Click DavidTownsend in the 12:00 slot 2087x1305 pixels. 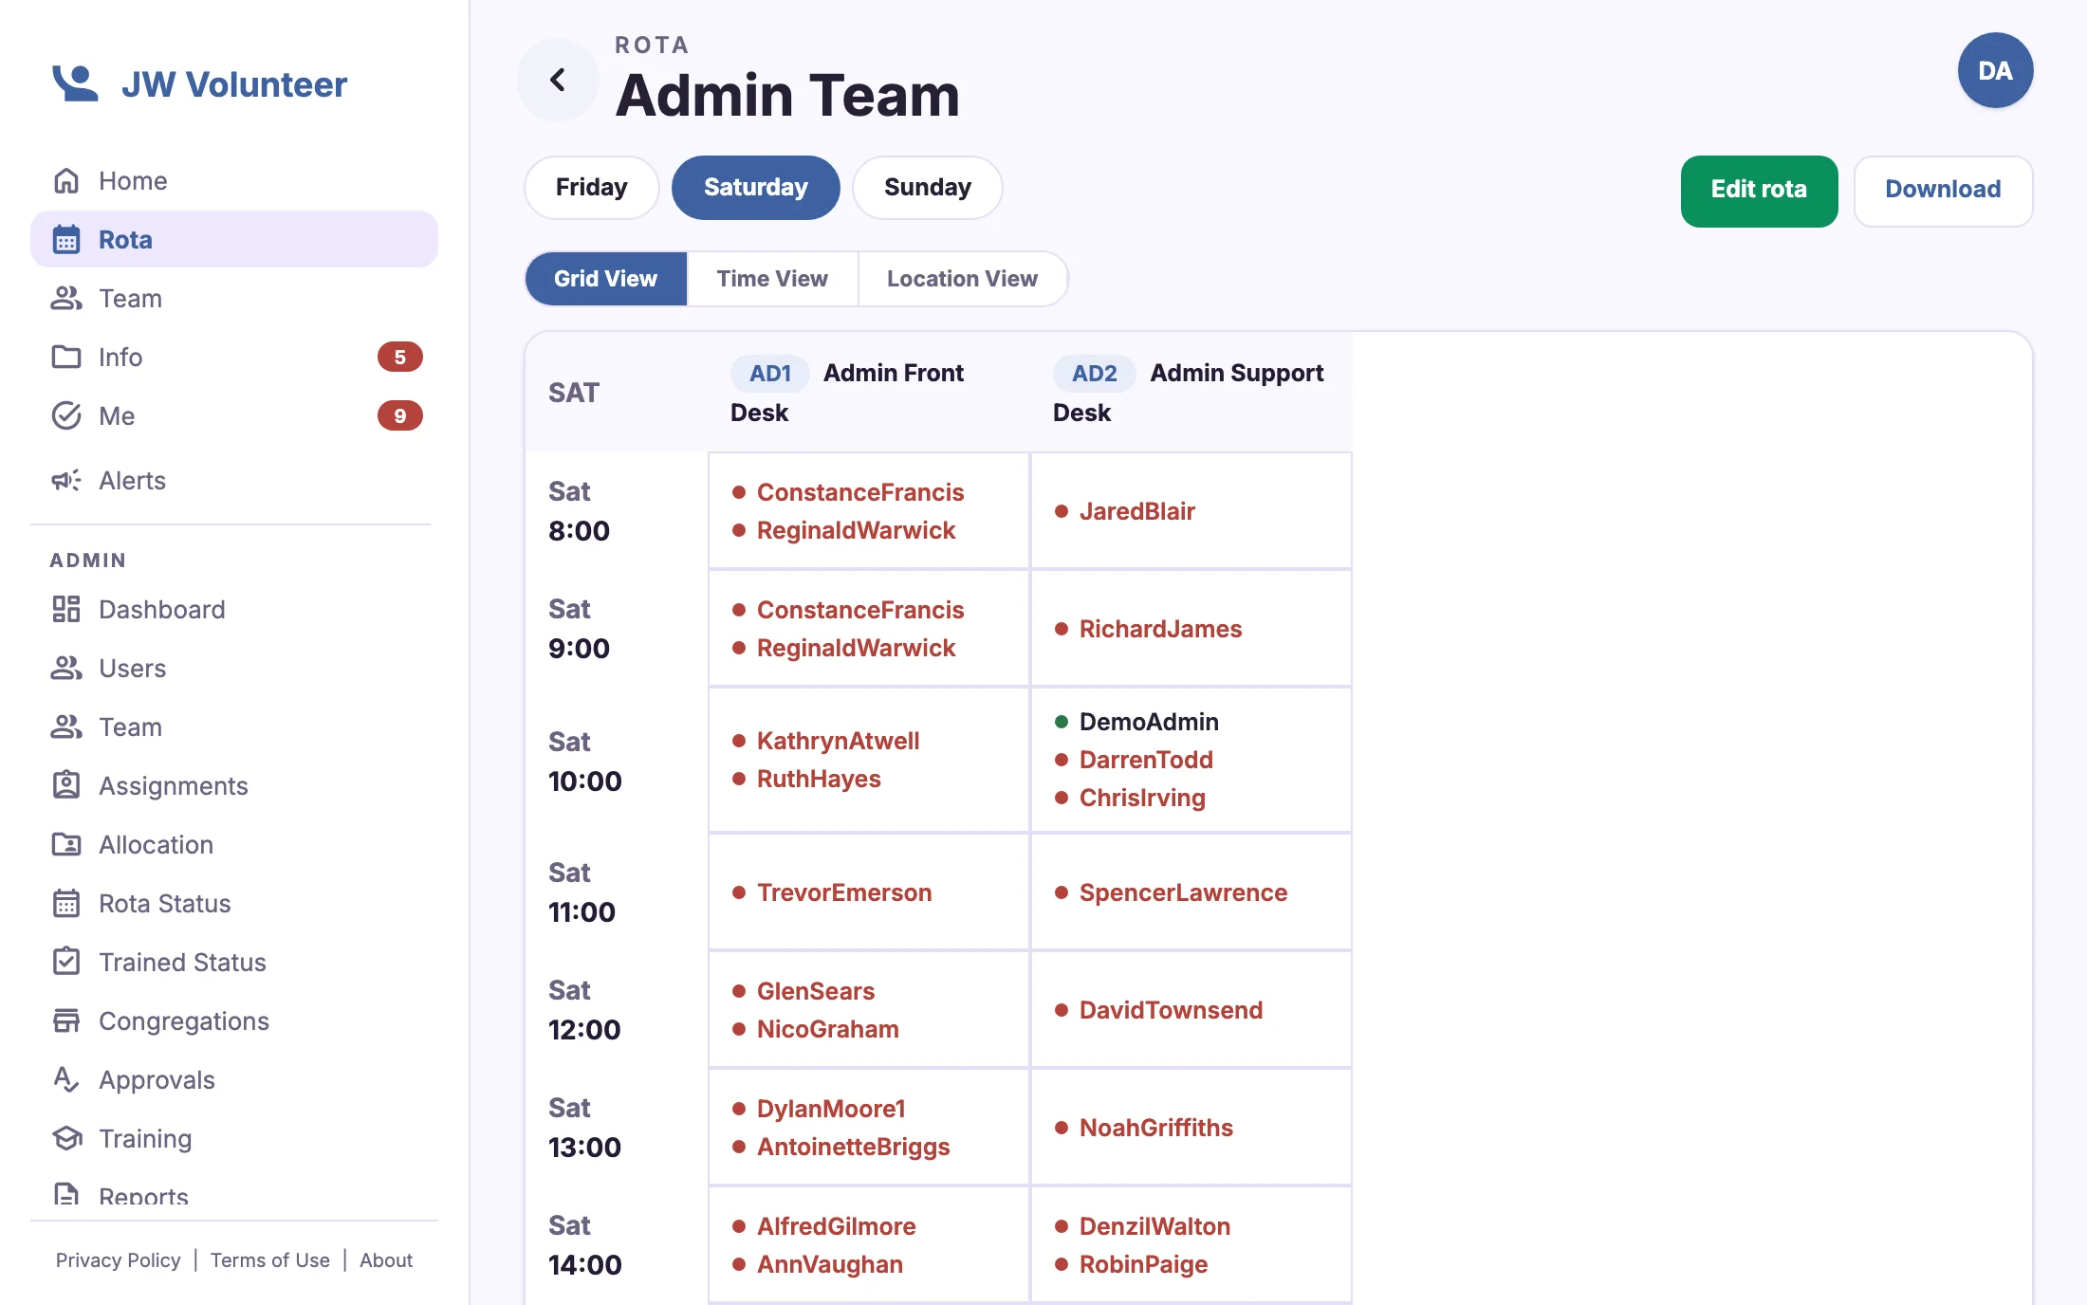(x=1171, y=1010)
